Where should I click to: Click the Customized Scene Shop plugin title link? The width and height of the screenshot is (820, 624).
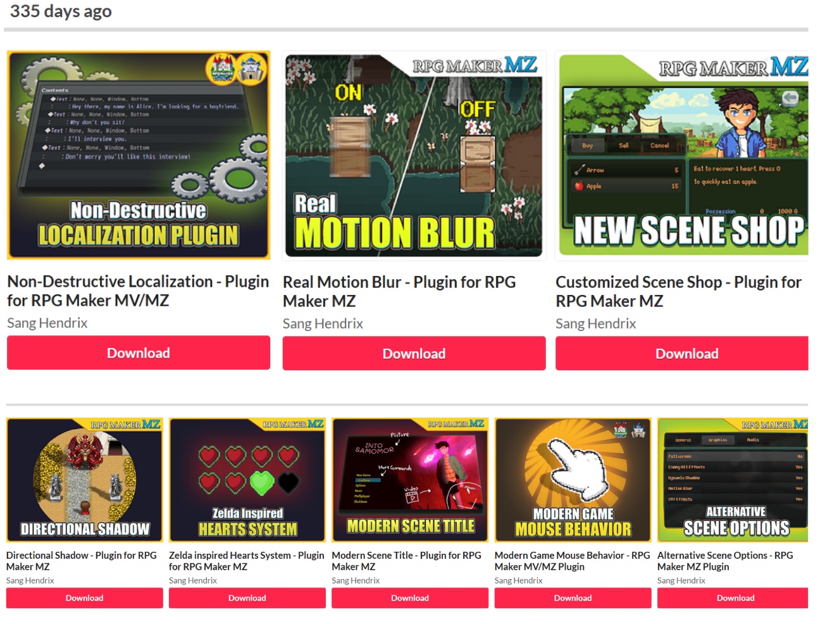(678, 291)
